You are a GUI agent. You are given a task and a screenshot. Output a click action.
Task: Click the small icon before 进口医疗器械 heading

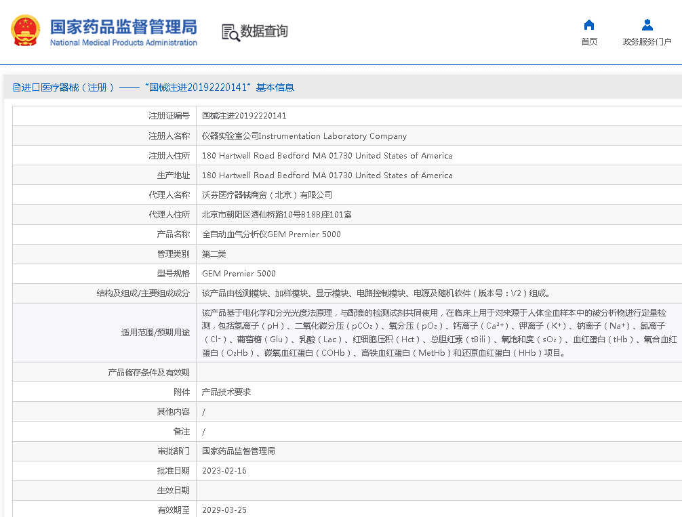pos(17,87)
